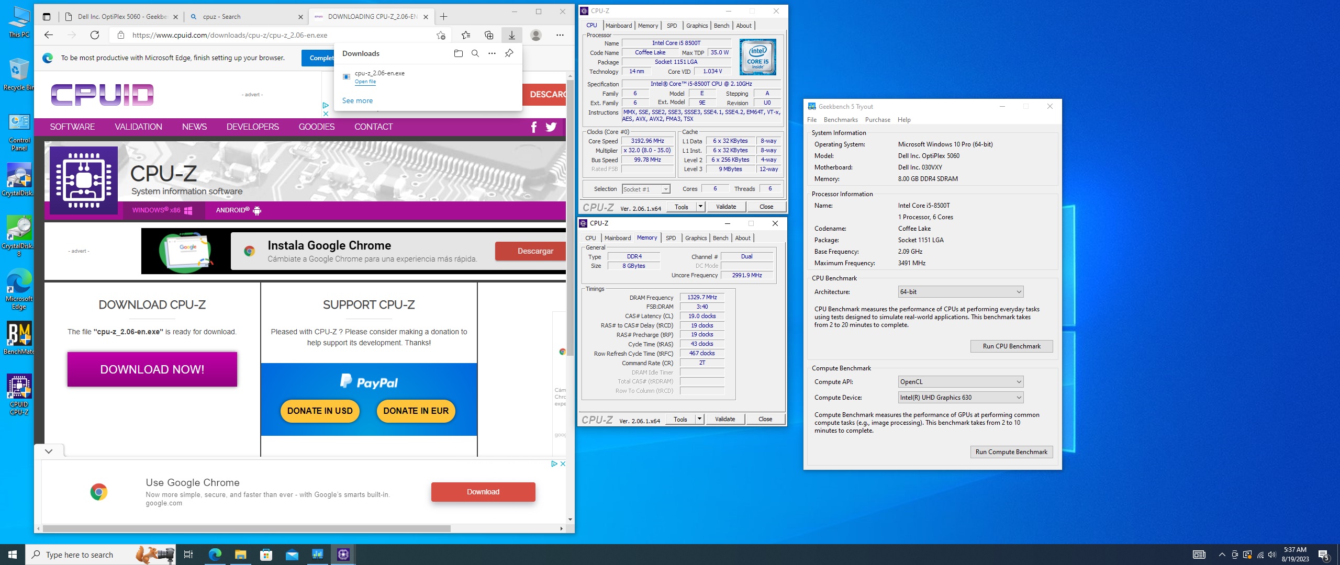Show hidden system tray icons
The image size is (1340, 565).
click(1222, 555)
